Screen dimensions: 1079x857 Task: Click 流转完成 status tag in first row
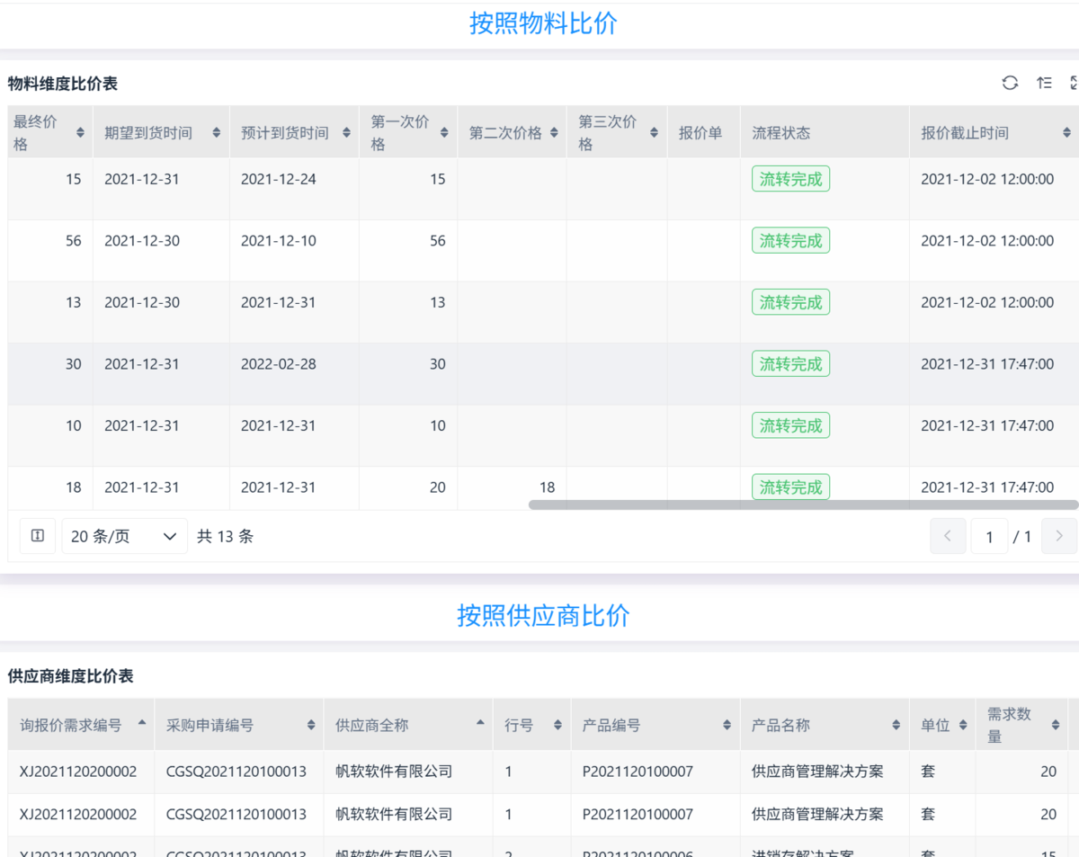coord(790,179)
